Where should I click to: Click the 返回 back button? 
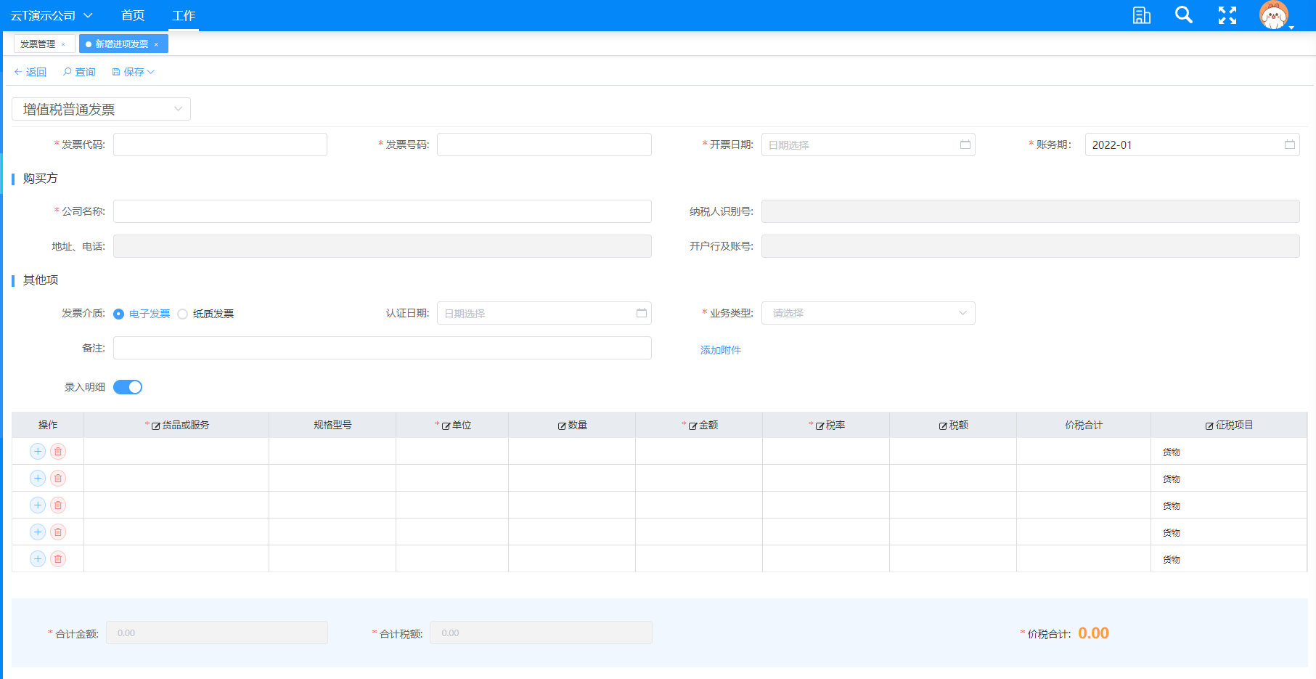(30, 72)
